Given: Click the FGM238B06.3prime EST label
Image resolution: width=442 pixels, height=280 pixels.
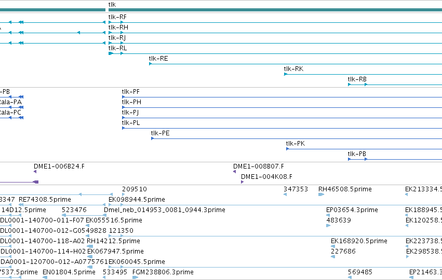Looking at the screenshot, I should (x=163, y=273).
